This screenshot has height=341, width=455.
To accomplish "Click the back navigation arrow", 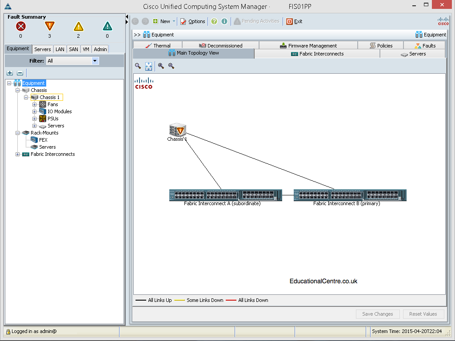I will coord(135,21).
